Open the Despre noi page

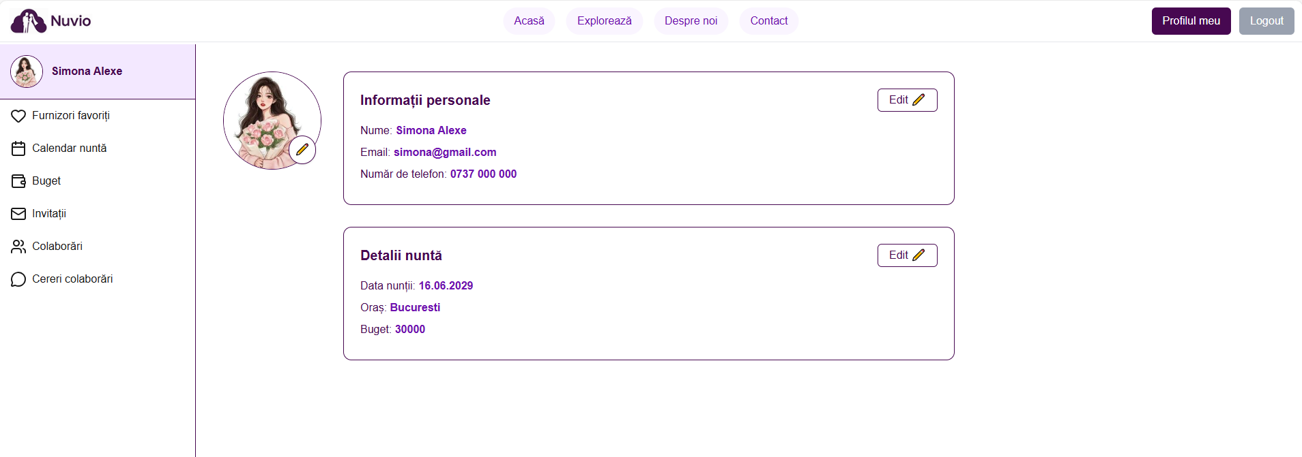click(691, 21)
